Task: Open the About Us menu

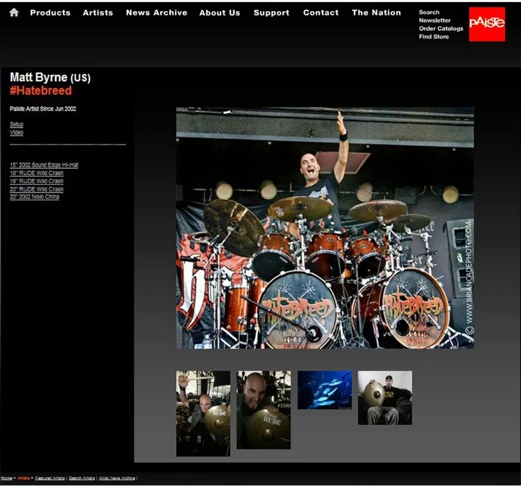Action: tap(219, 13)
